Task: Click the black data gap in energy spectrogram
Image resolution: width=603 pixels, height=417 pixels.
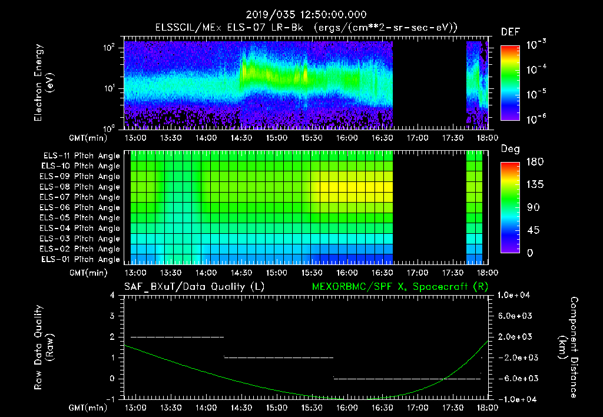Action: tap(429, 85)
